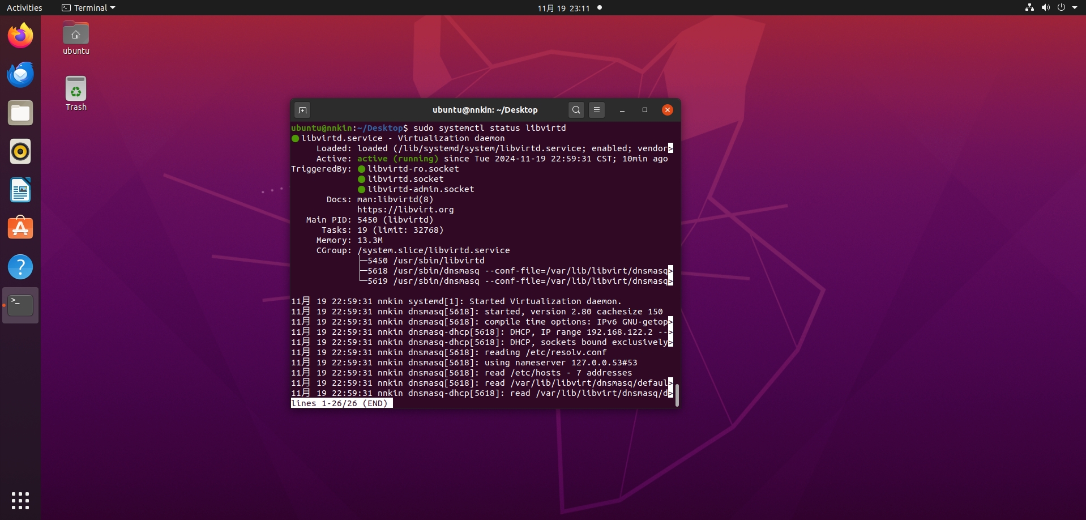The width and height of the screenshot is (1086, 520).
Task: Open Thunderbird mail from dock
Action: pyautogui.click(x=20, y=75)
